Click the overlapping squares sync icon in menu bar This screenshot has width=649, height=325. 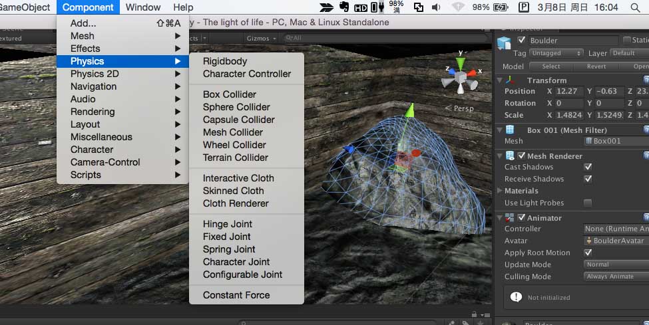pyautogui.click(x=419, y=7)
